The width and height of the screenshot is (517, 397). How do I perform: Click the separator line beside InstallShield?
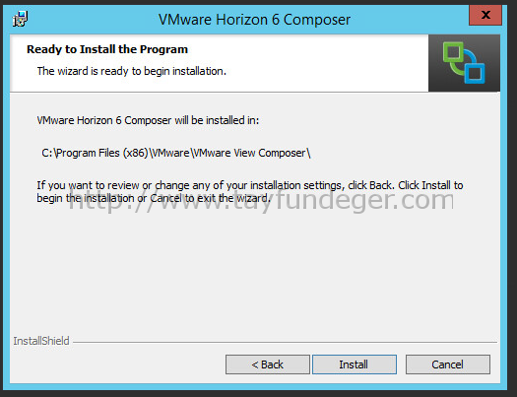click(x=285, y=342)
